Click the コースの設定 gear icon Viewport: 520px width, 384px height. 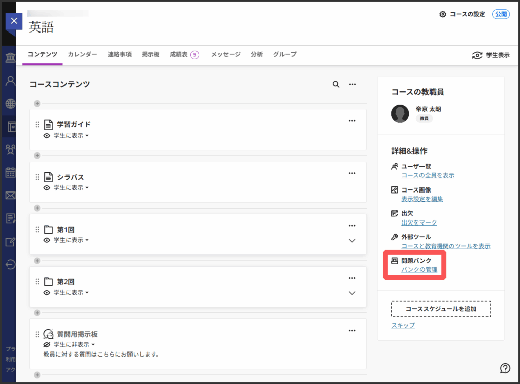coord(442,14)
